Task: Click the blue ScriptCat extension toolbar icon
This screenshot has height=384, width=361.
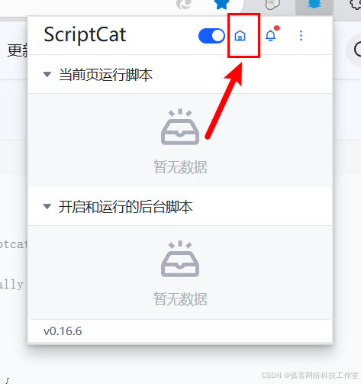Action: point(314,5)
